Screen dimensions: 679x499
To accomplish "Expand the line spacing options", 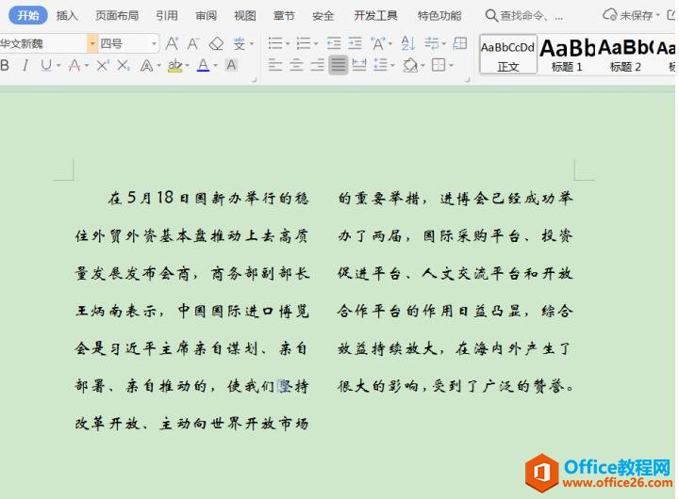I will click(x=392, y=66).
